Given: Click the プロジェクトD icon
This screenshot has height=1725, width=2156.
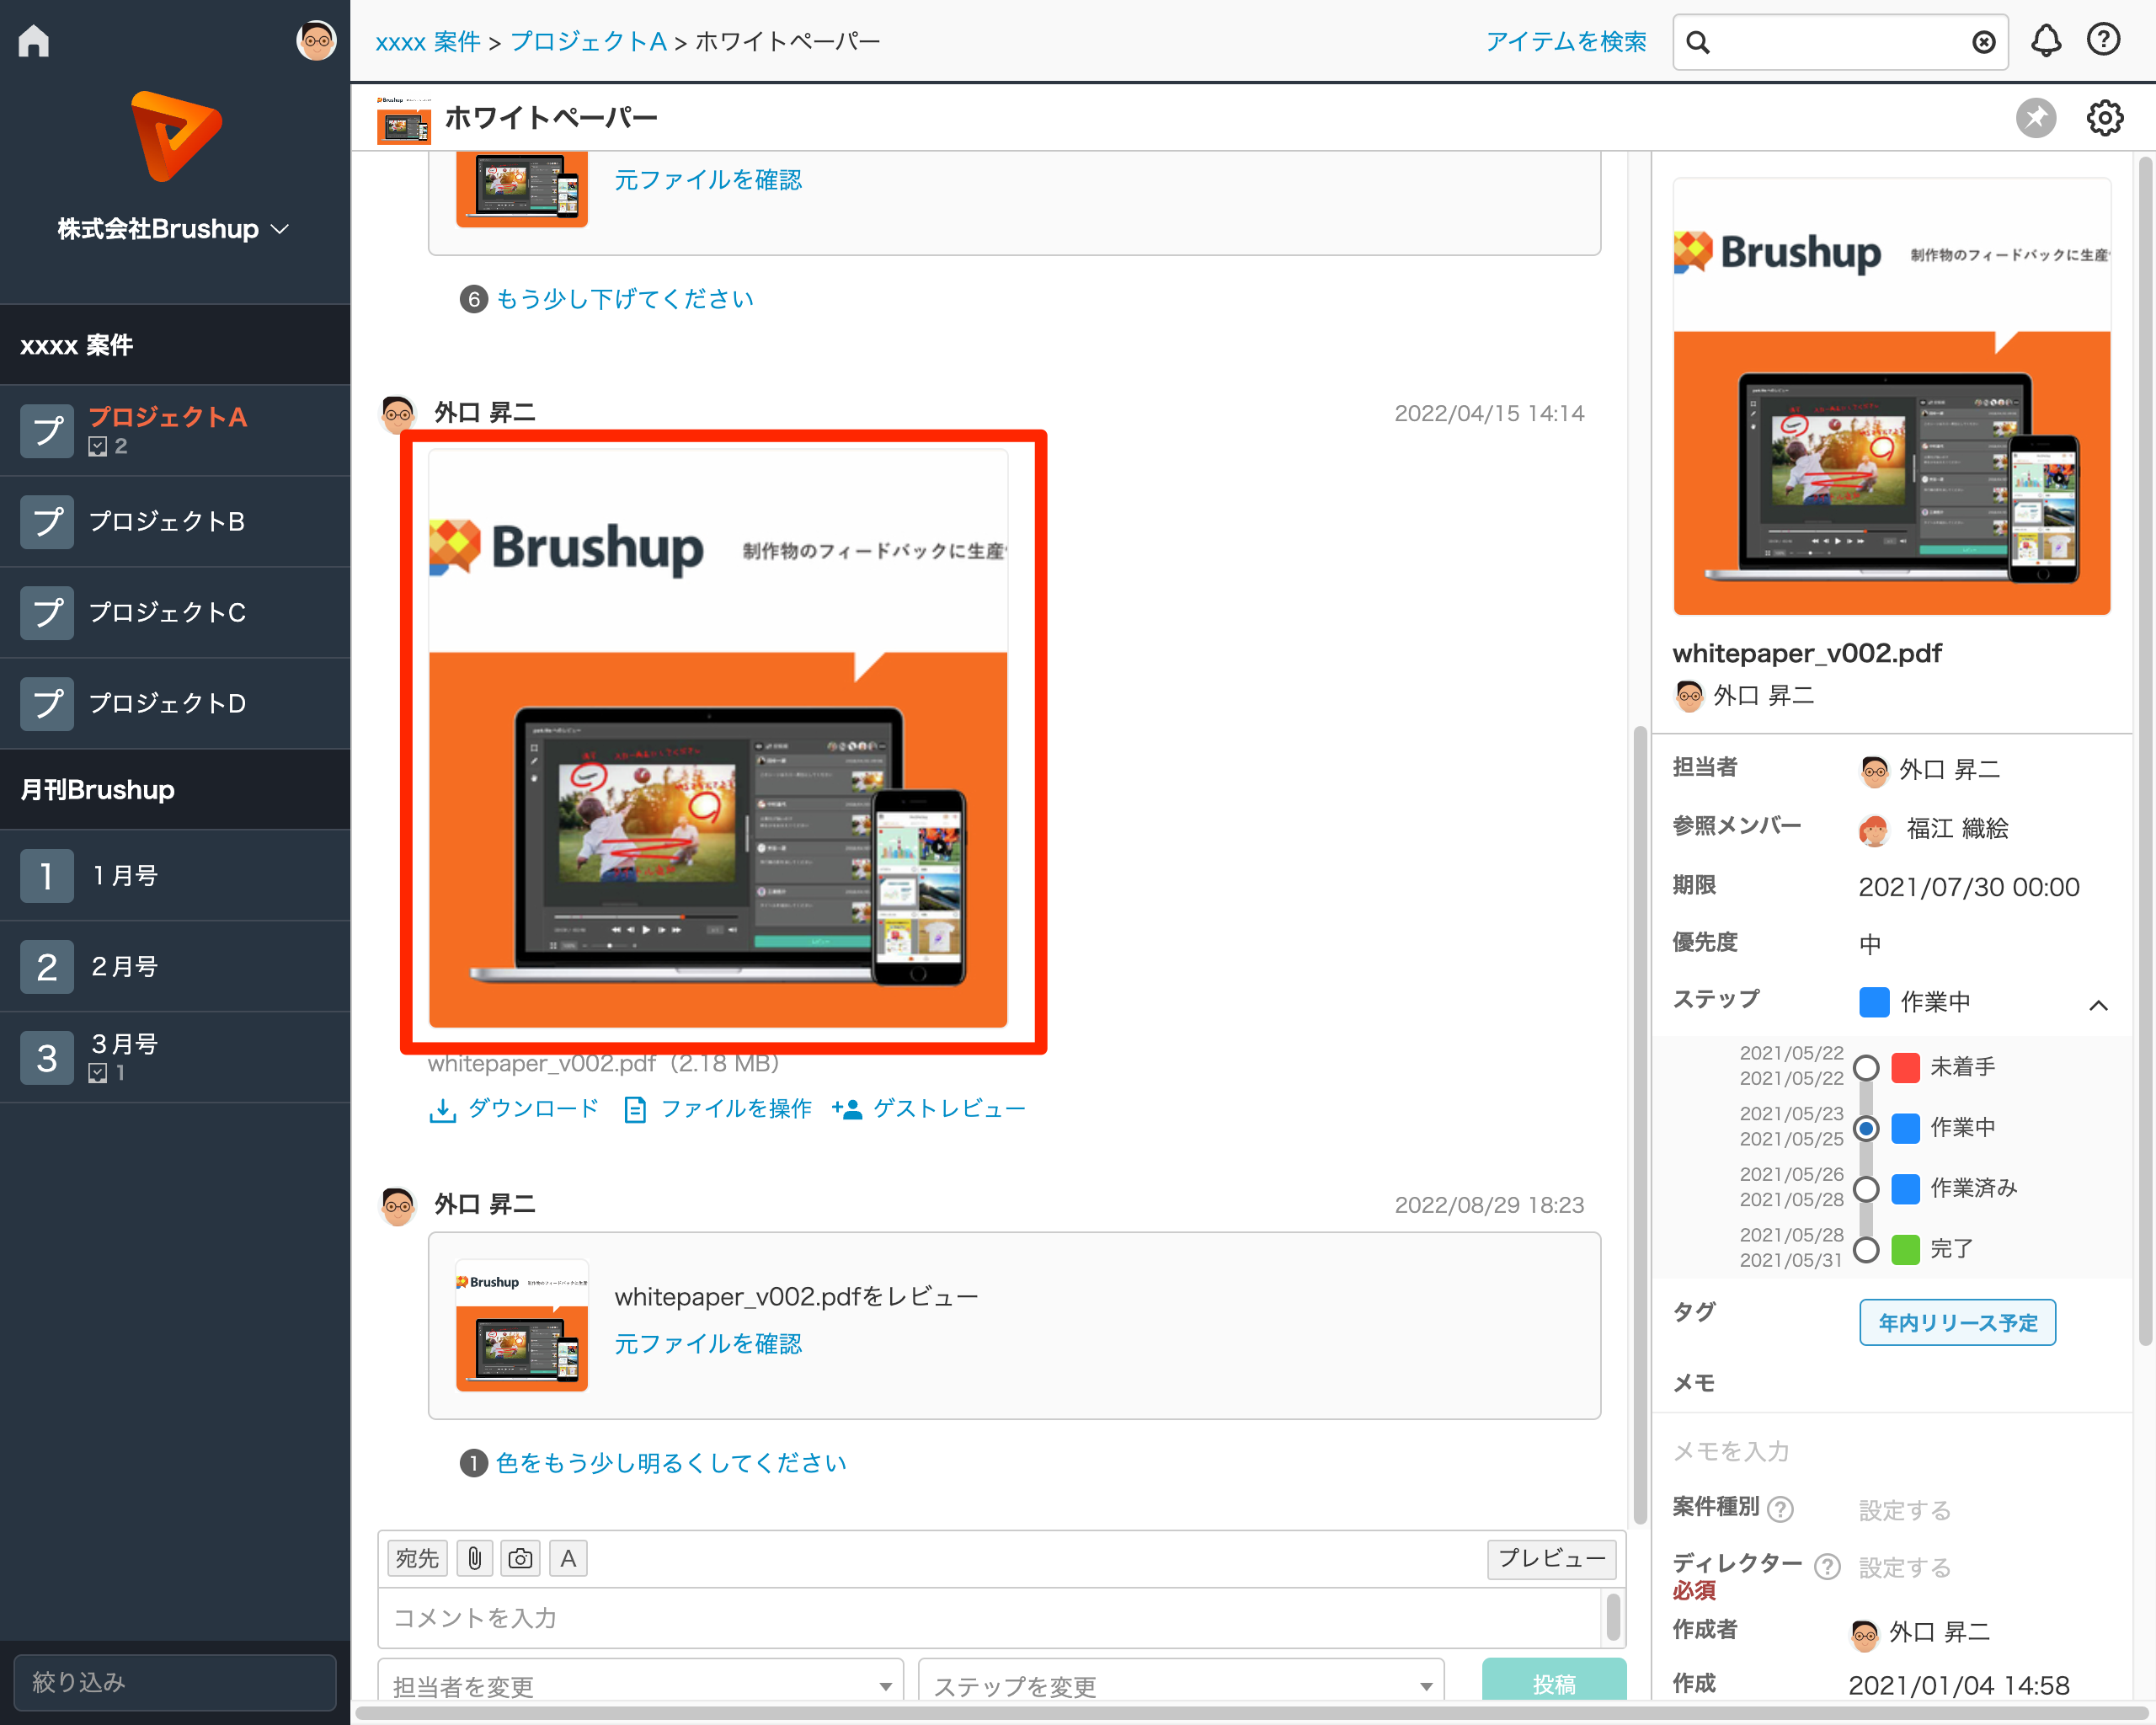Looking at the screenshot, I should click(47, 703).
